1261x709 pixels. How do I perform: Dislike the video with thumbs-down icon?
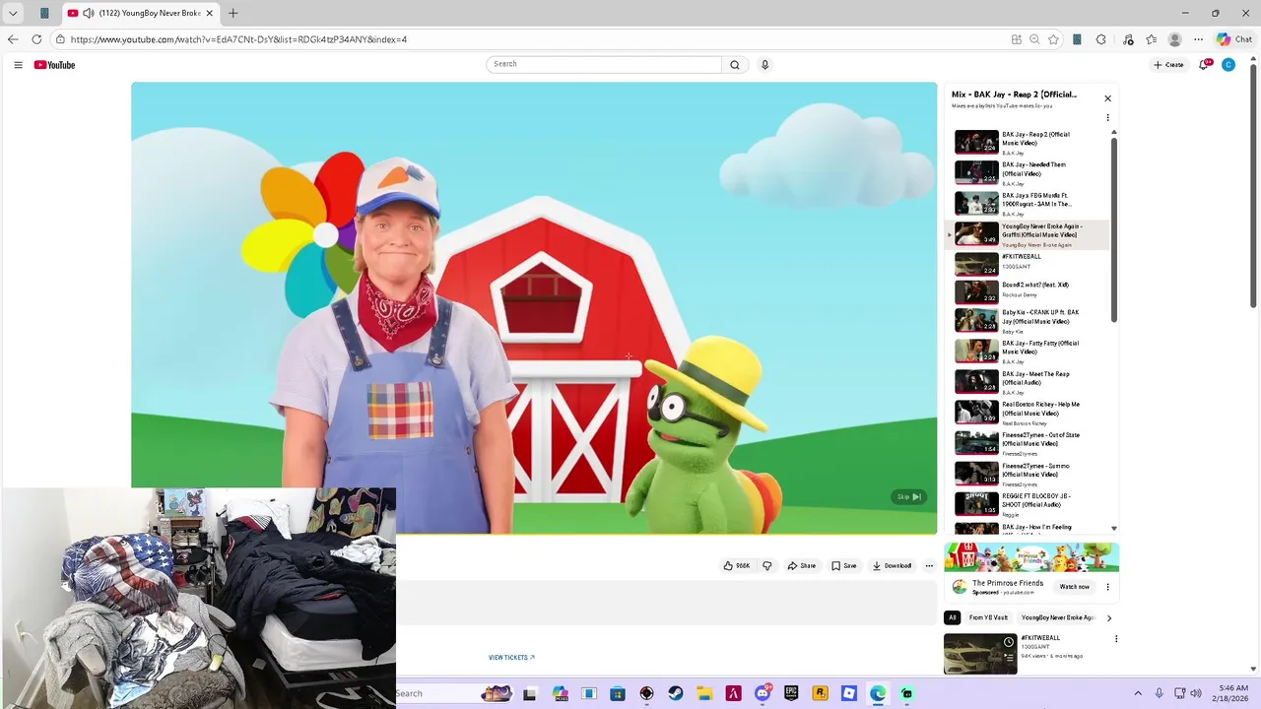pos(767,566)
